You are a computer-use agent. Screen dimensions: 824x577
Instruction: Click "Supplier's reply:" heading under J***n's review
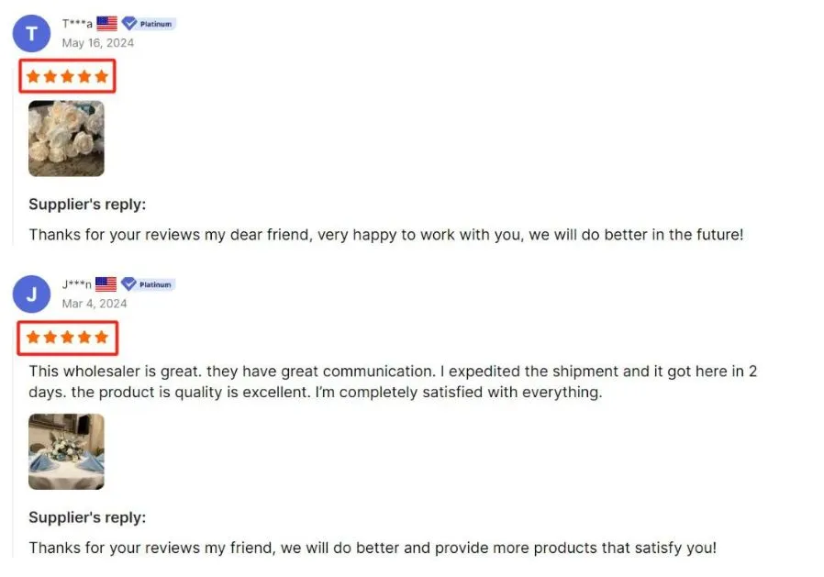[x=87, y=517]
